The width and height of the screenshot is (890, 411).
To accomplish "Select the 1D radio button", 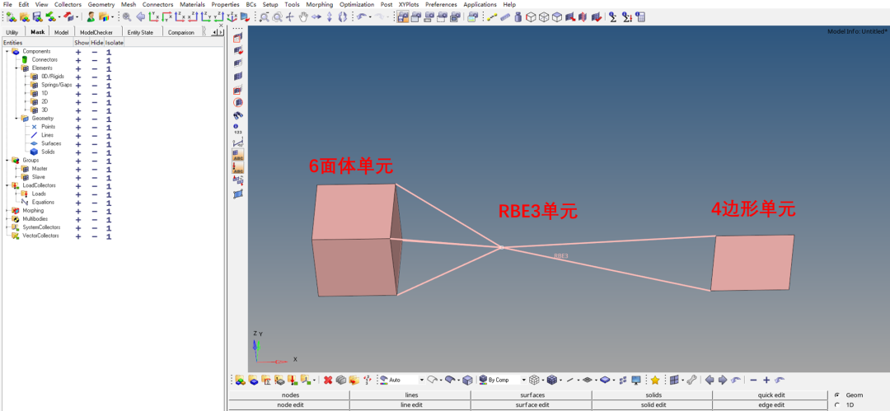I will point(838,405).
